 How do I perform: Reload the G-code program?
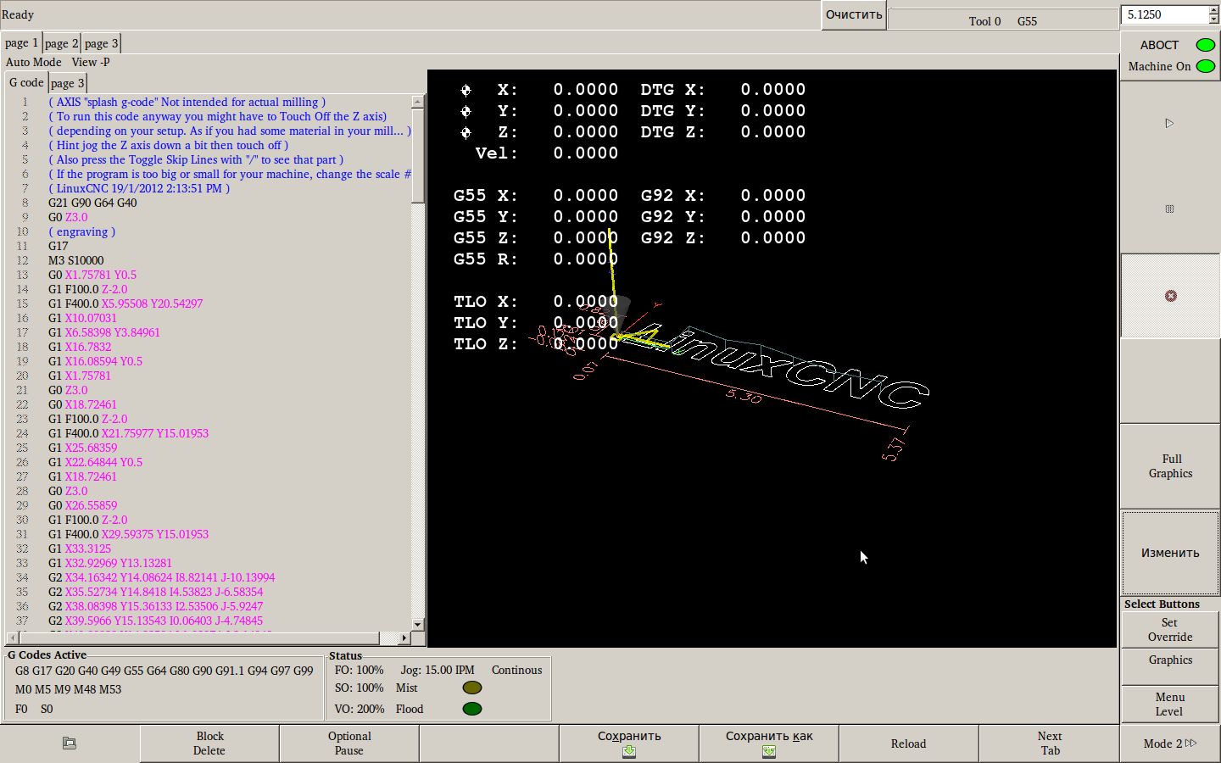pos(908,744)
